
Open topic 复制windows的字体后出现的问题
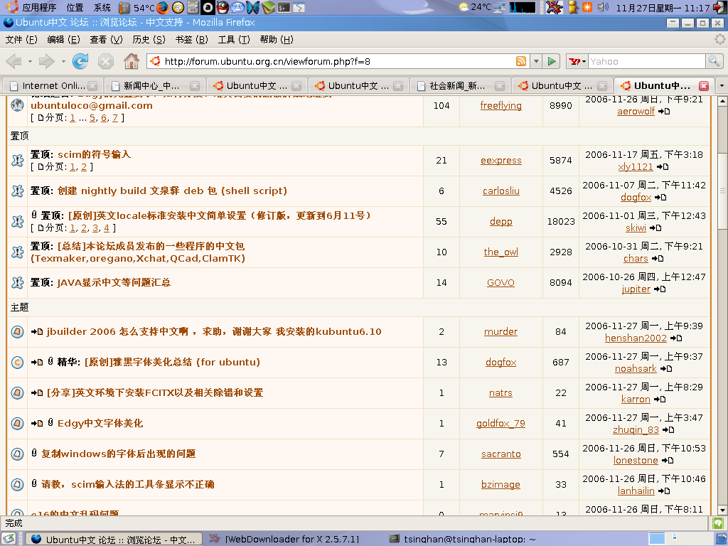click(119, 454)
